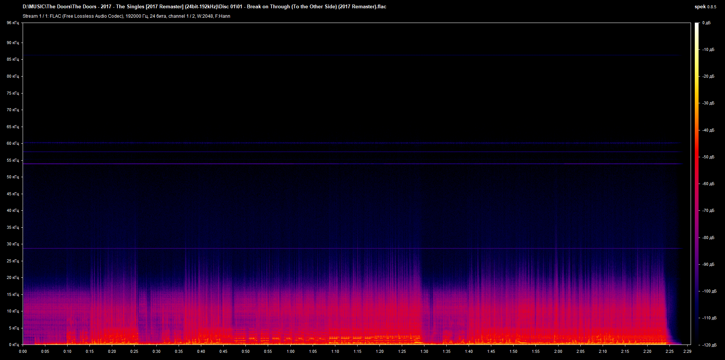Viewport: 725px width, 360px height.
Task: Click the spek 0.8.5 version label
Action: pyautogui.click(x=705, y=7)
